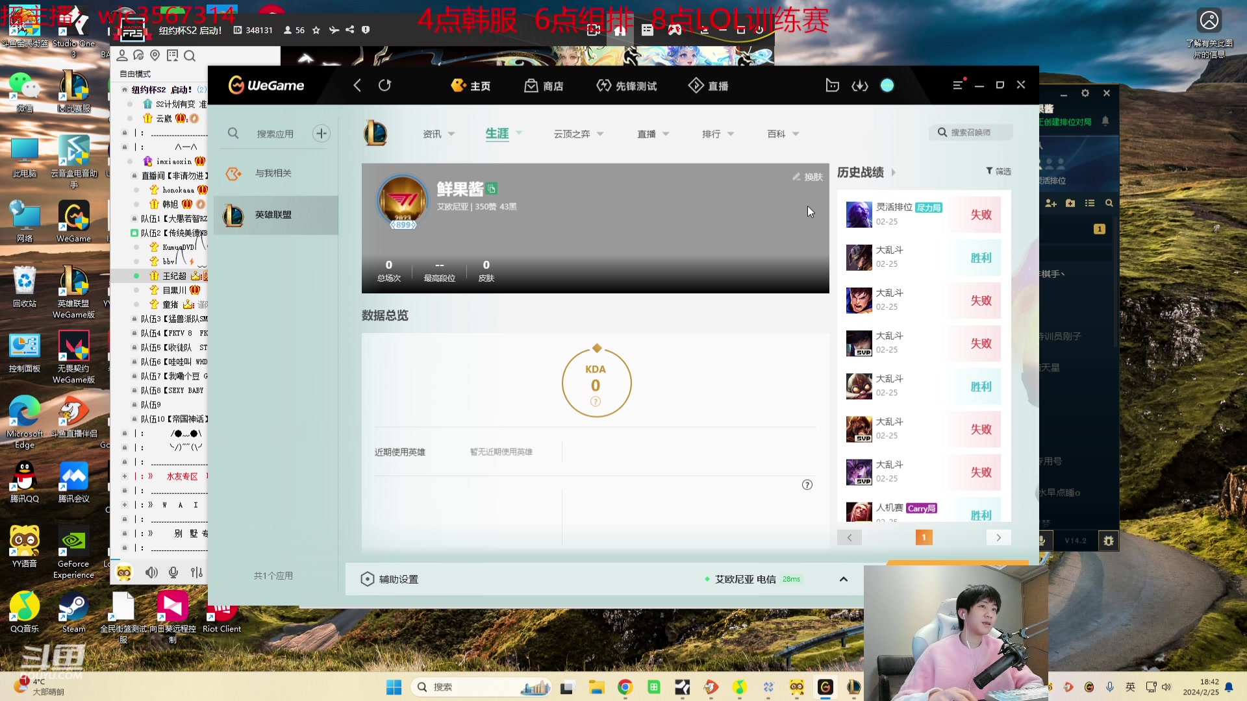Image resolution: width=1247 pixels, height=701 pixels.
Task: Open the 直播 tab in top bar
Action: 709,86
